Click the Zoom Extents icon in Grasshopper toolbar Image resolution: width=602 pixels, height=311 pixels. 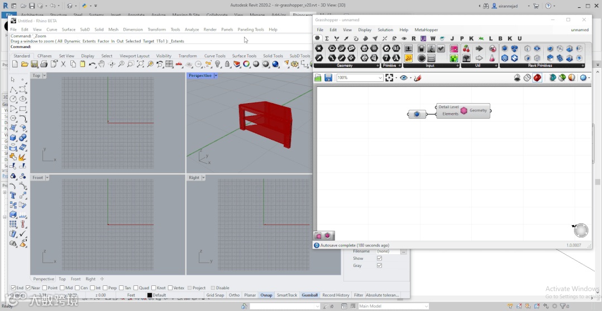[389, 78]
